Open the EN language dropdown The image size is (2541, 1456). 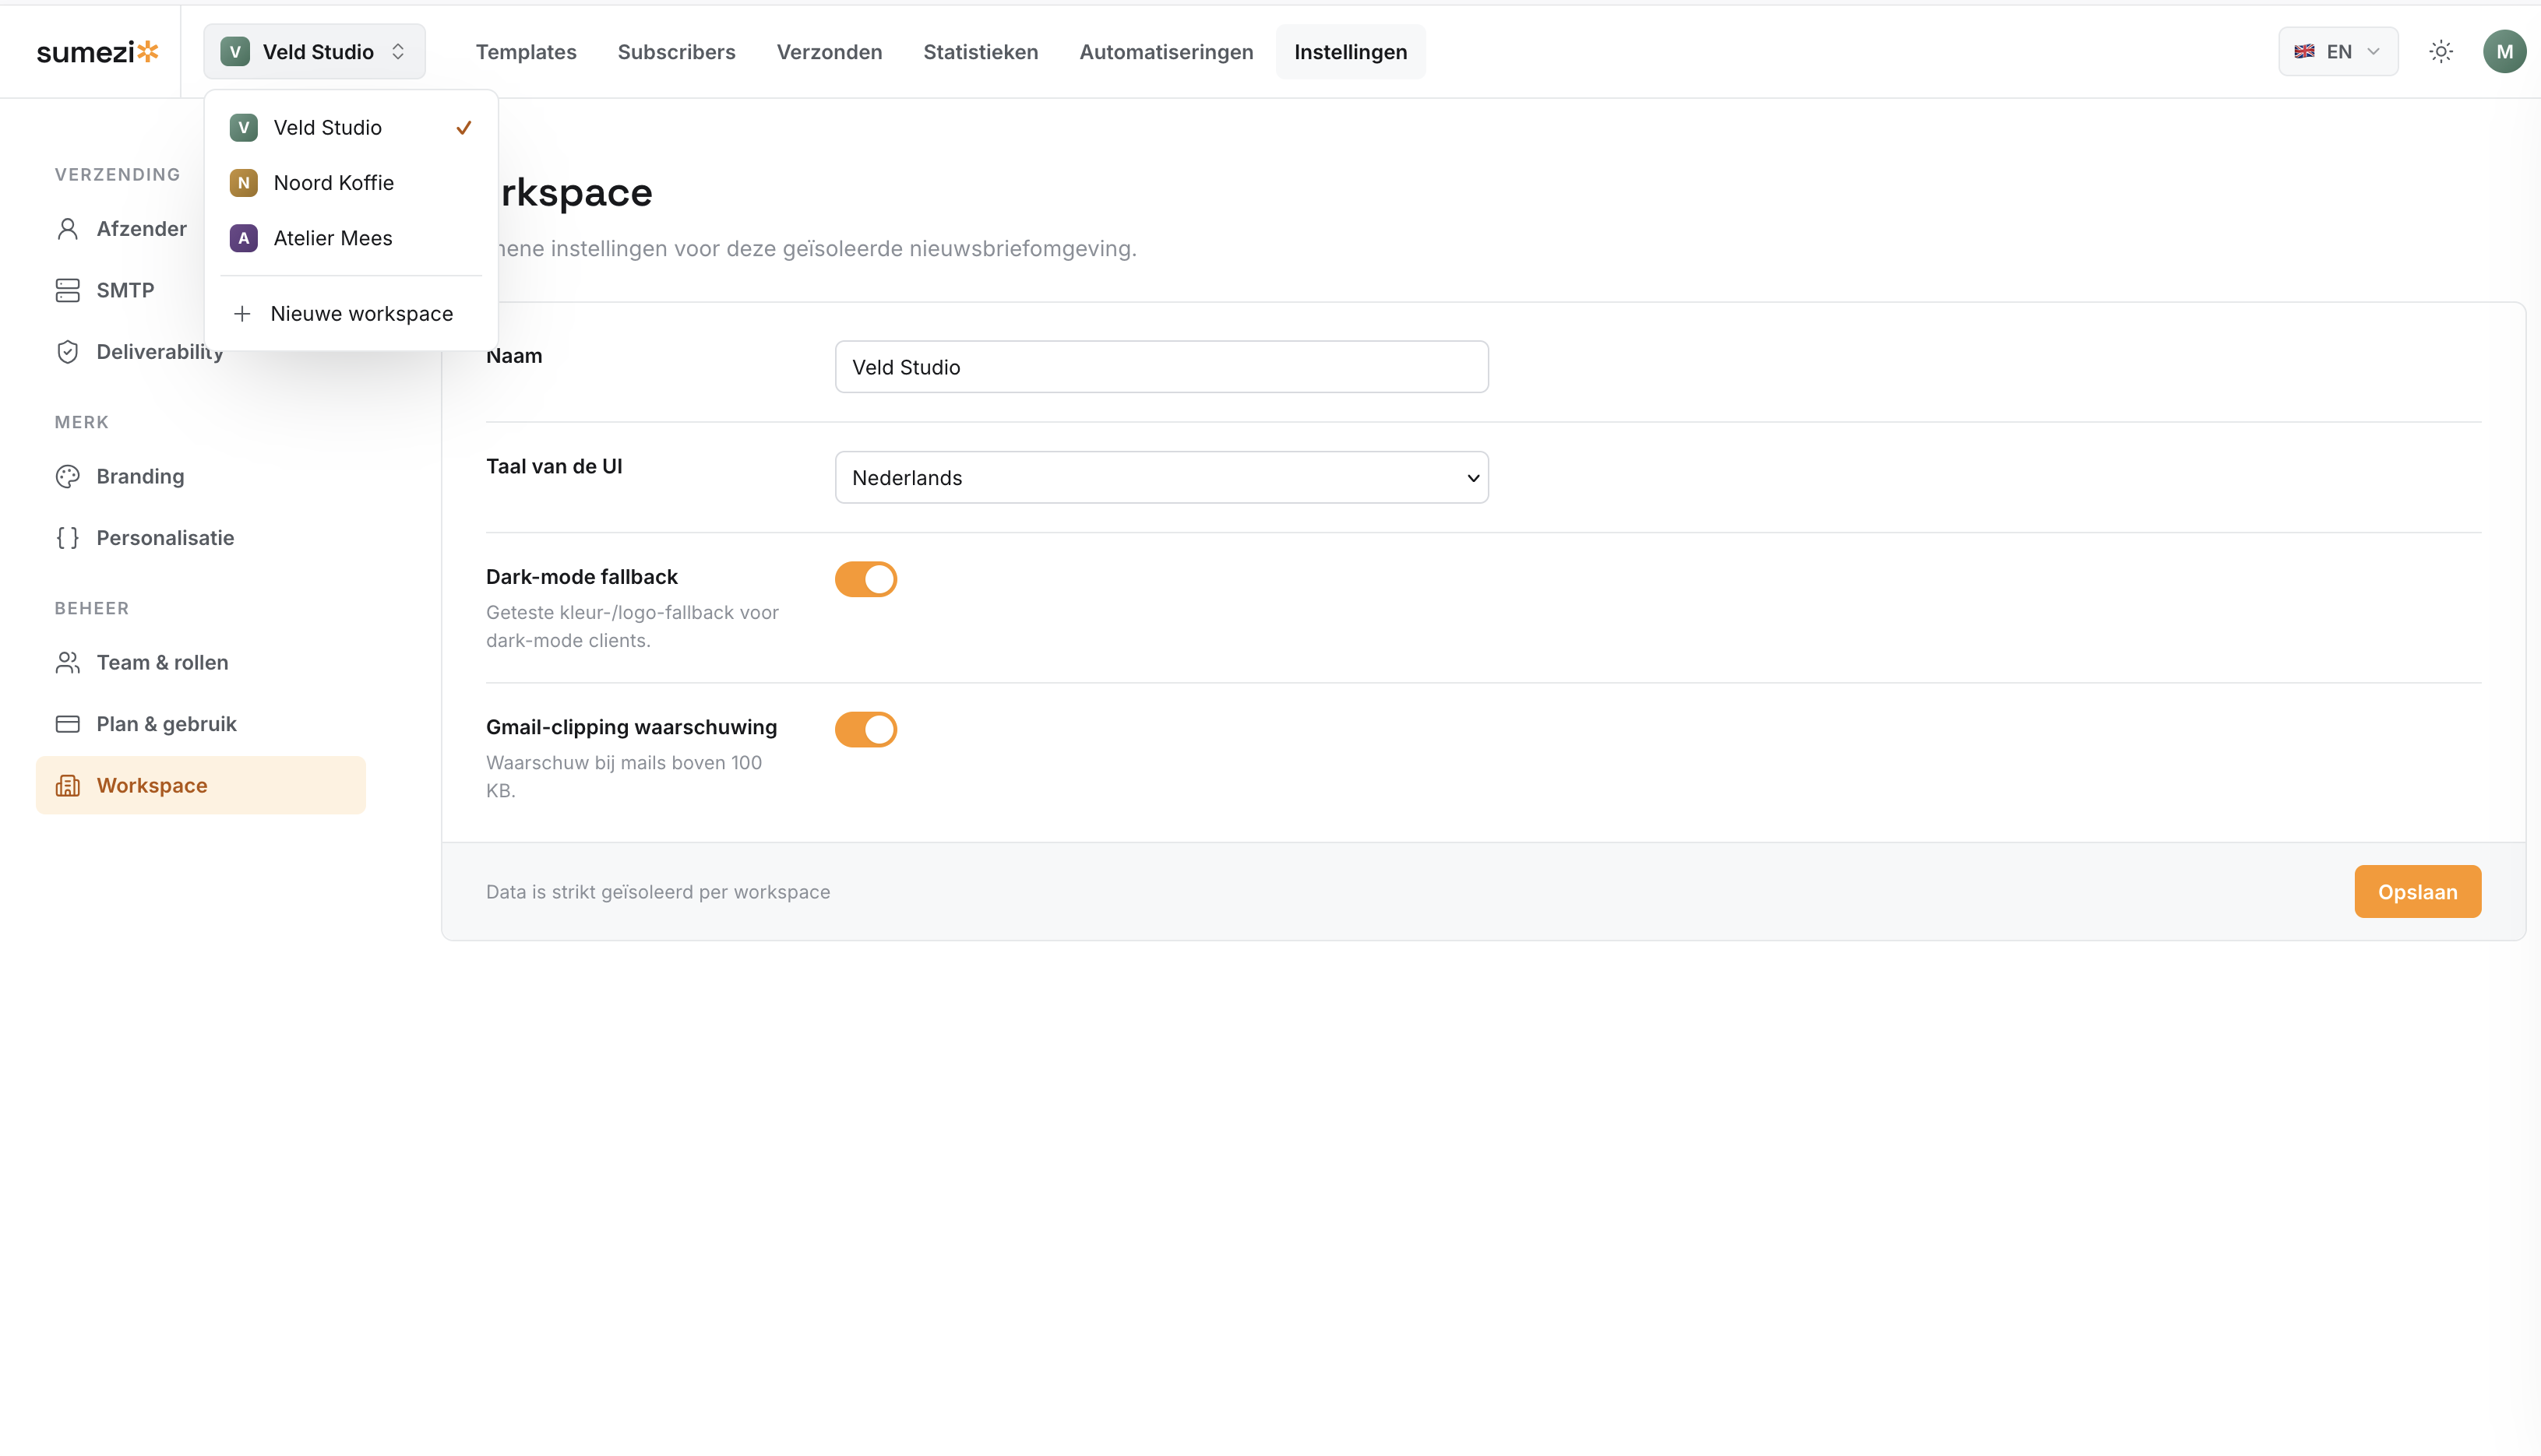click(x=2338, y=51)
